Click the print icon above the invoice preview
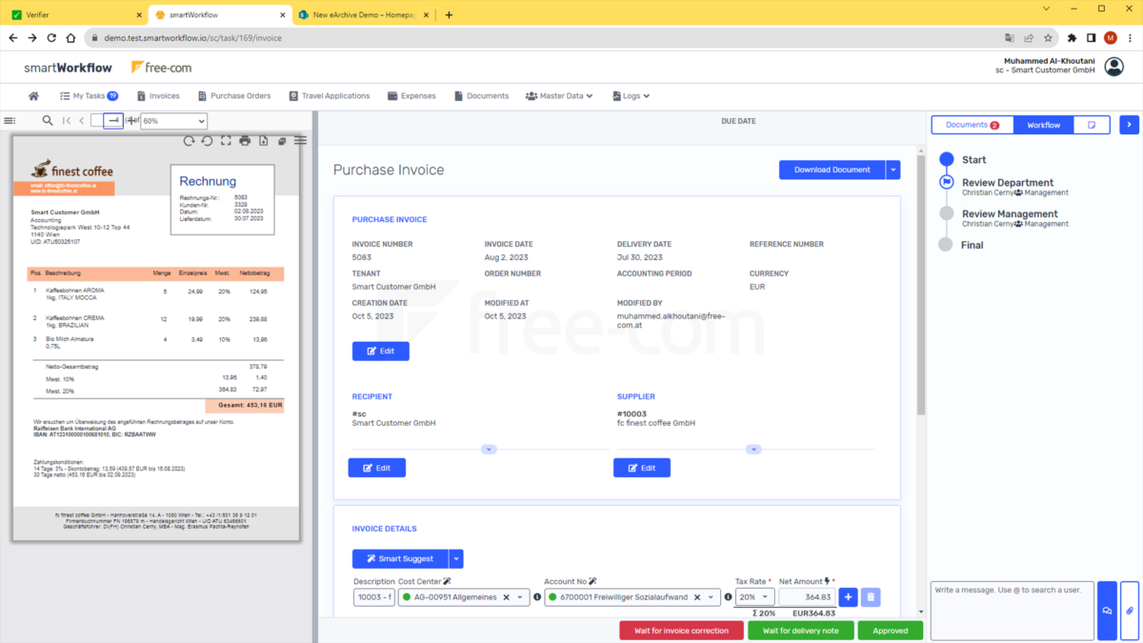The height and width of the screenshot is (643, 1143). 244,140
